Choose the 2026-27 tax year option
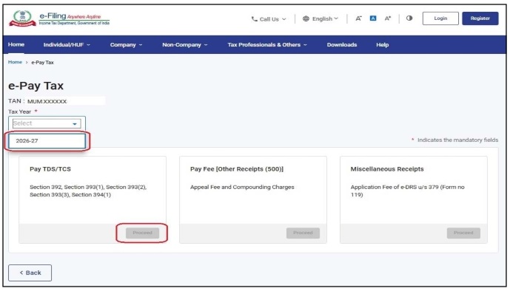 pos(47,141)
